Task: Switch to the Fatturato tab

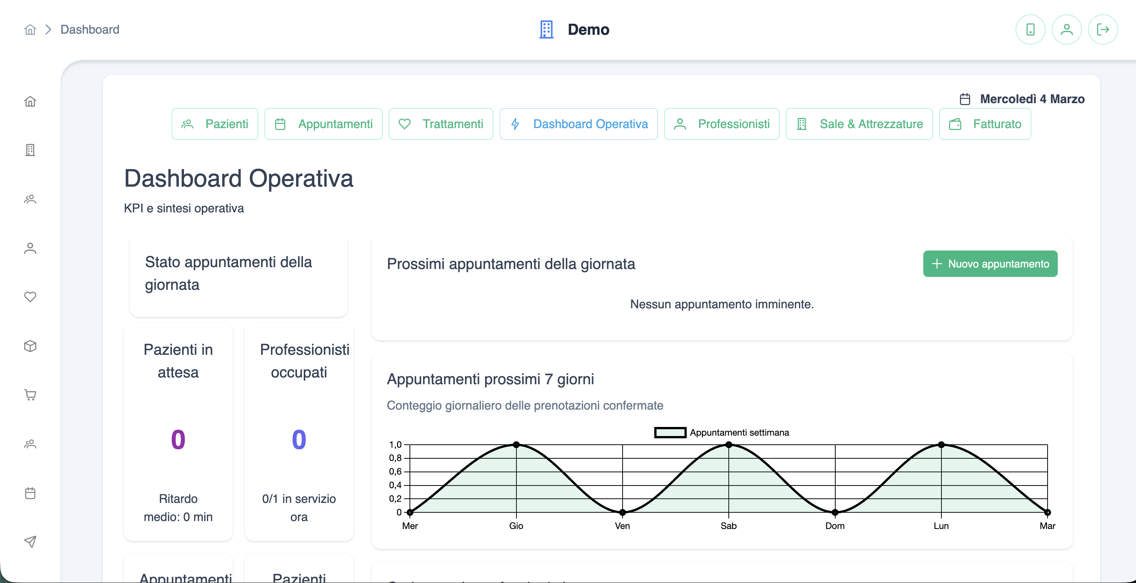Action: pyautogui.click(x=985, y=124)
